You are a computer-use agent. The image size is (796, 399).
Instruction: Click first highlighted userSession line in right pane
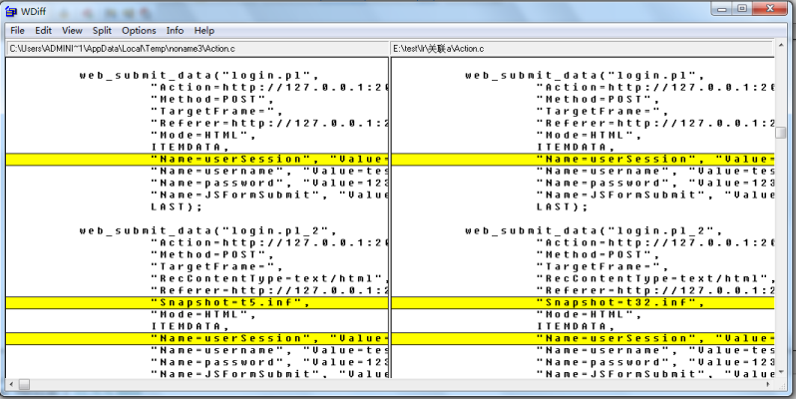point(584,160)
